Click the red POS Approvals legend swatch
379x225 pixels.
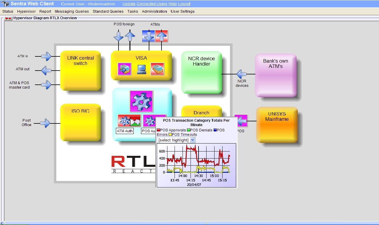159,130
